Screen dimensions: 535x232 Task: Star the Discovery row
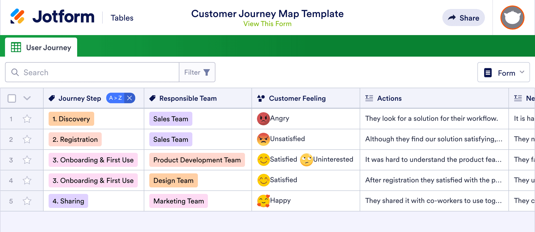coord(27,119)
